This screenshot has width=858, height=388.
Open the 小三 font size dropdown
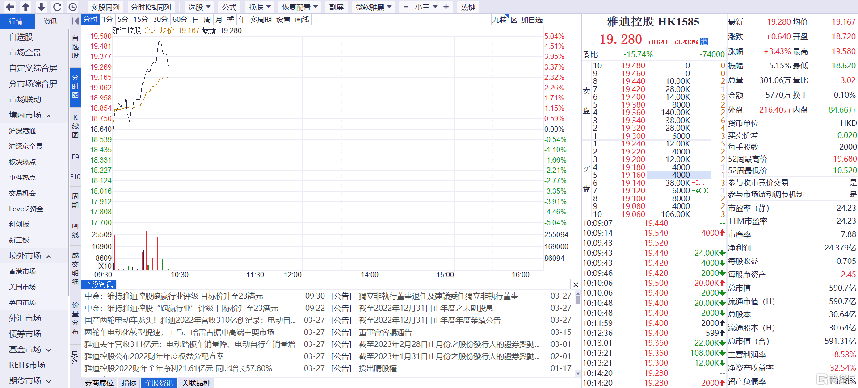[x=426, y=7]
